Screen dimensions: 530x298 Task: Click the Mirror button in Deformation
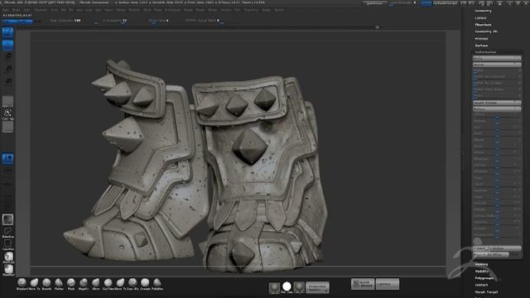[497, 65]
